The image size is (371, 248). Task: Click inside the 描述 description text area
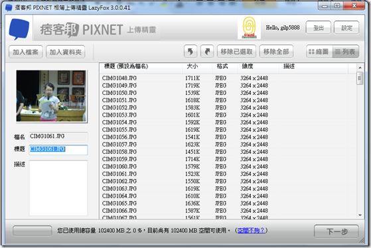(x=58, y=188)
